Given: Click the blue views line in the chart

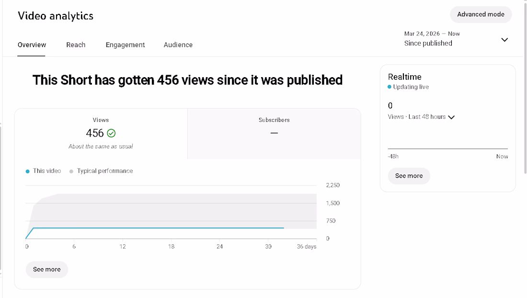Looking at the screenshot, I should (158, 228).
